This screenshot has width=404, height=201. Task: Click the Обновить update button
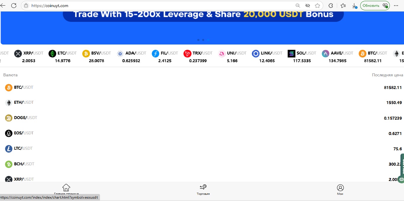[x=375, y=6]
